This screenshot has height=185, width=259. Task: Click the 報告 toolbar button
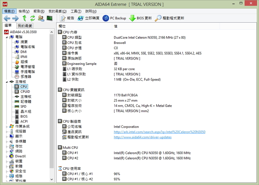67,18
